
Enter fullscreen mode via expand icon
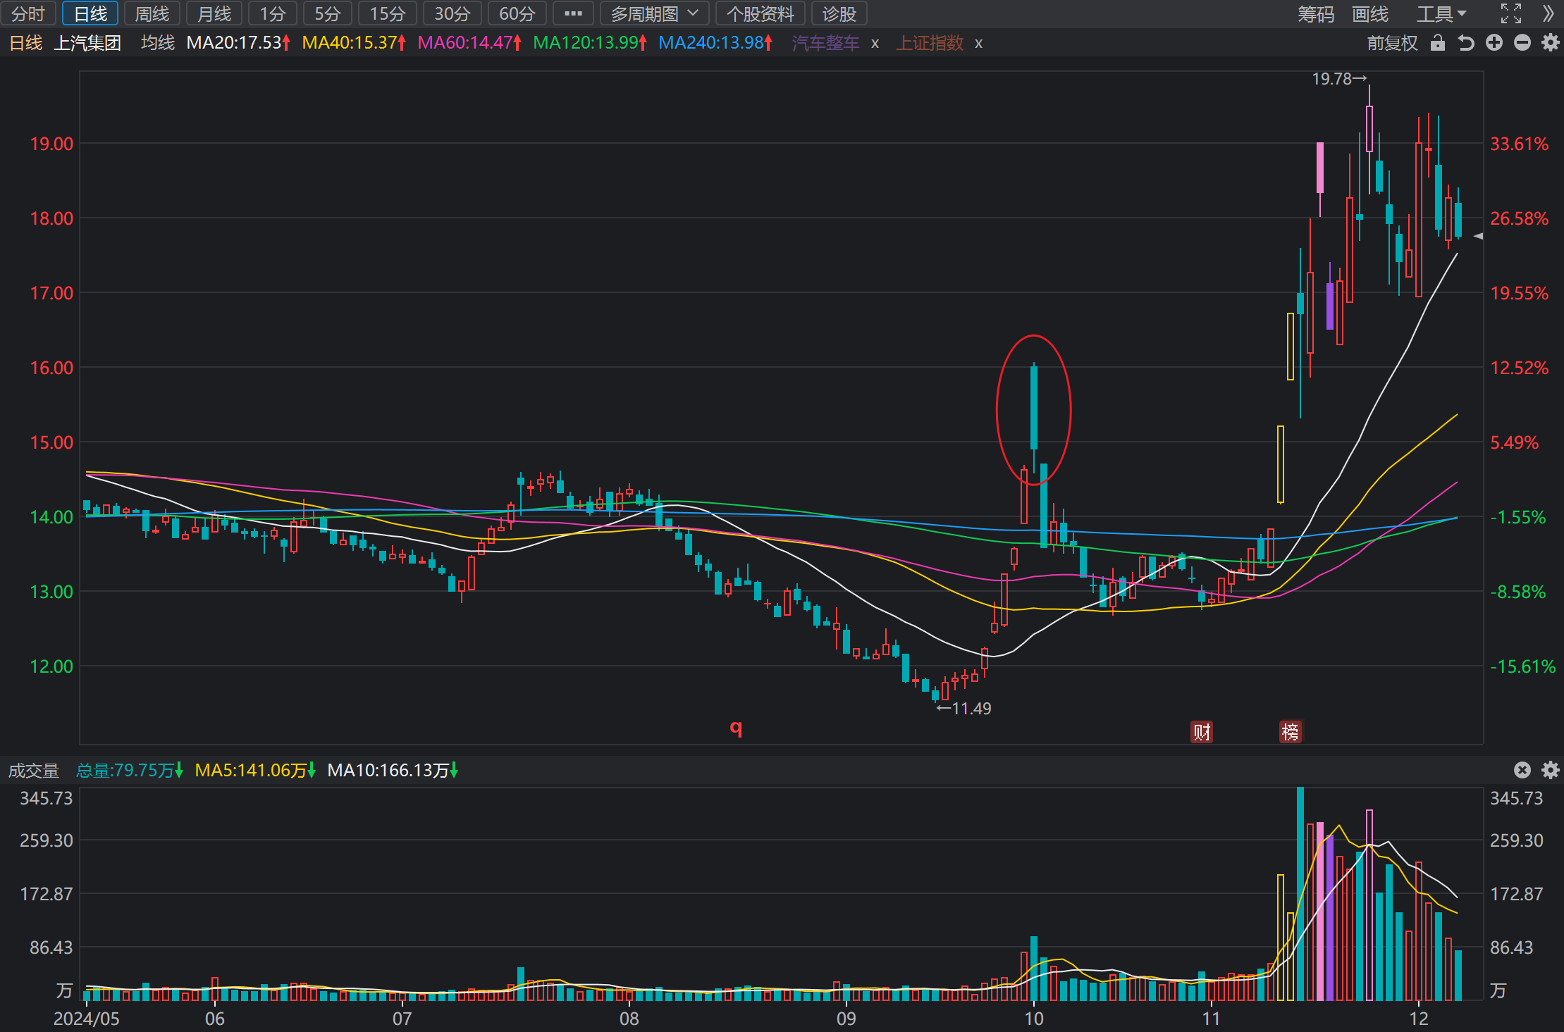1511,13
